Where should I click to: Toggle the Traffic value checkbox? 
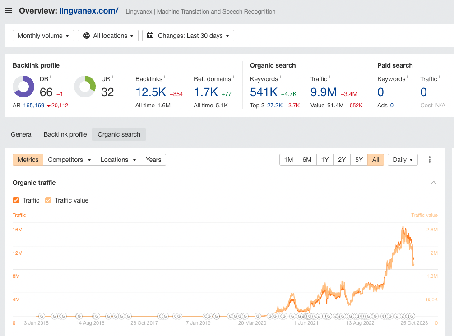click(x=48, y=200)
